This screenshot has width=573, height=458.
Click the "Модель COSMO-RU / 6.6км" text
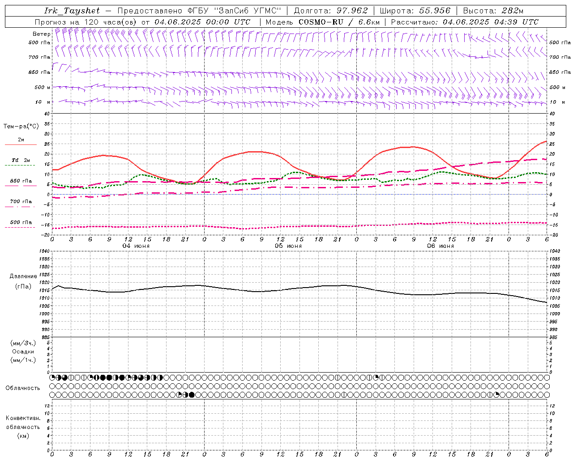(x=323, y=22)
